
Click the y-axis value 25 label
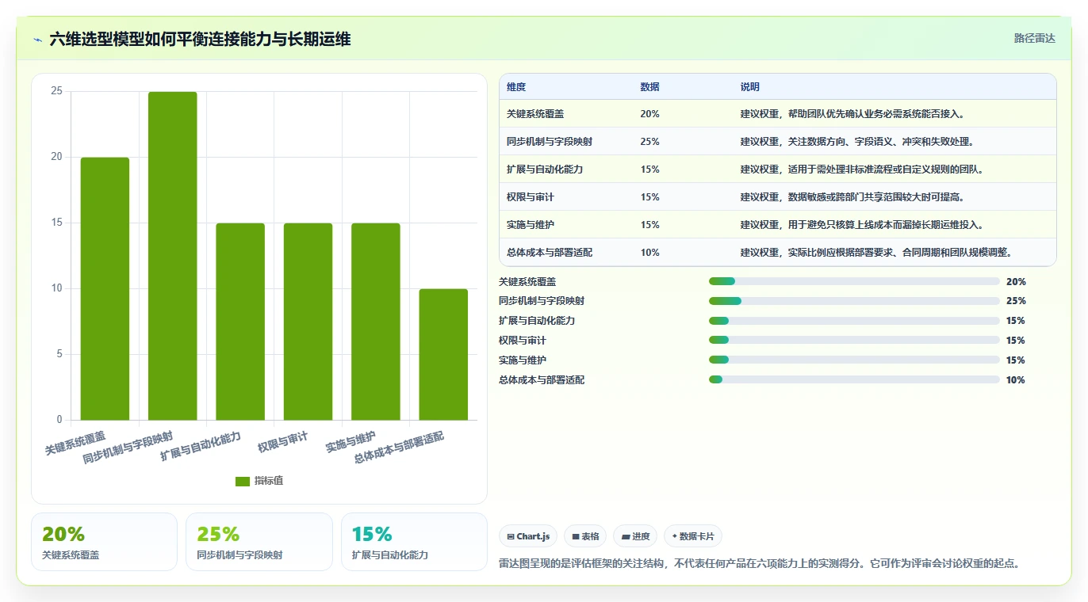[x=56, y=91]
